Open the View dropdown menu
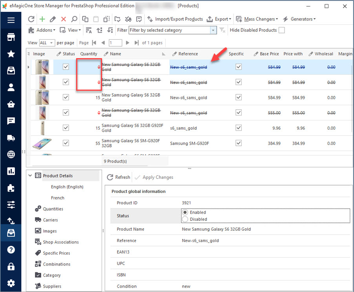Screen dimensions: 354x292 click(70, 30)
